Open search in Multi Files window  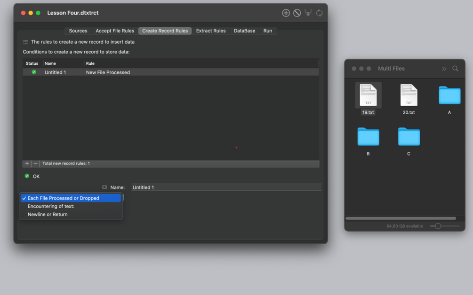pyautogui.click(x=455, y=69)
